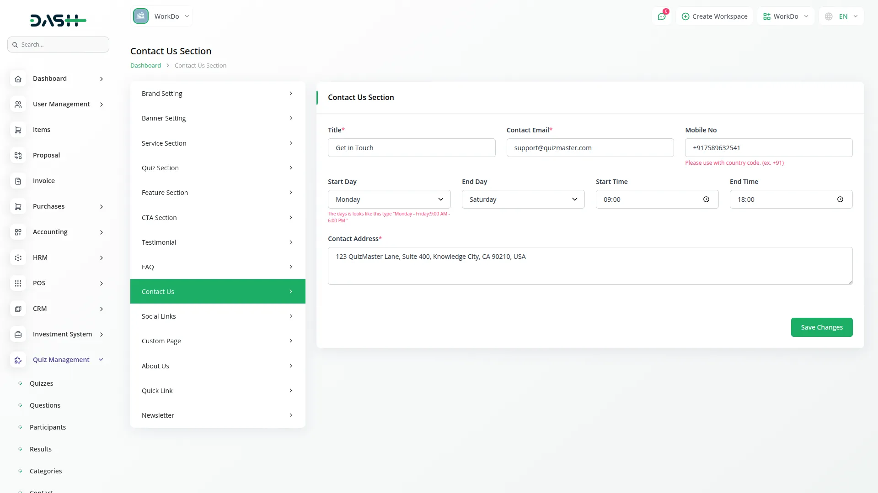Open the Start Day dropdown showing Monday
This screenshot has width=878, height=493.
pos(389,199)
